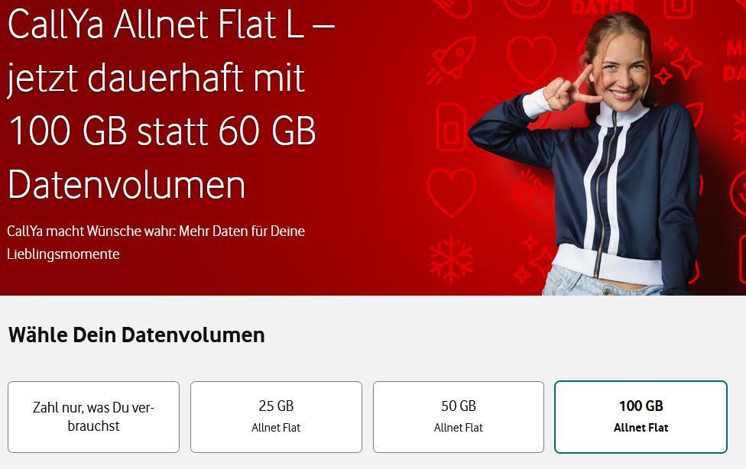Click the "50 GB" text in the third card
Image resolution: width=746 pixels, height=469 pixels.
pyautogui.click(x=458, y=406)
